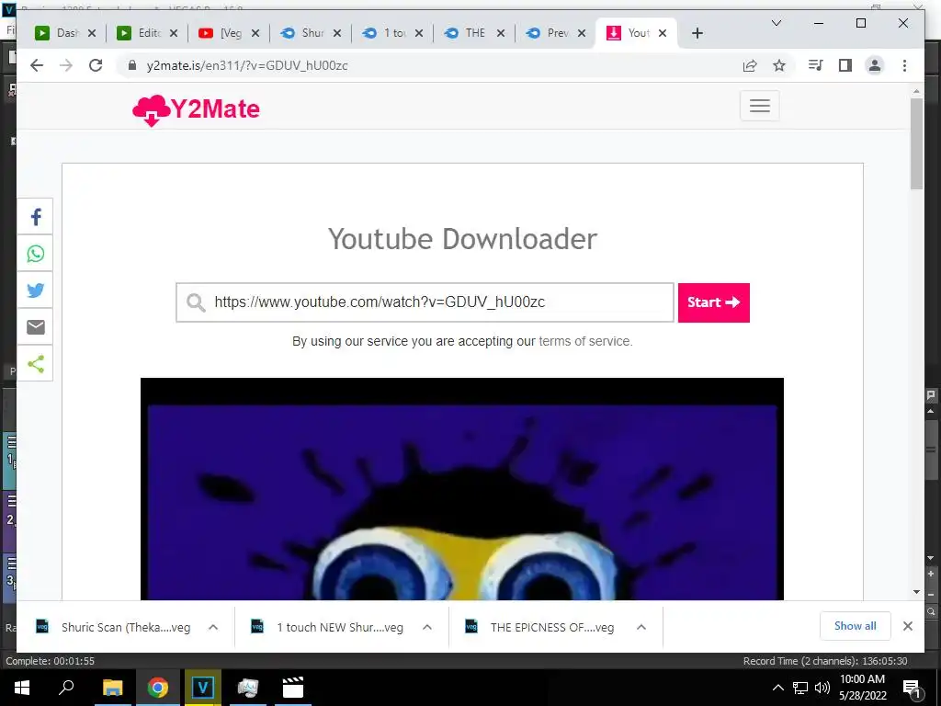941x706 pixels.
Task: Show hidden system tray icons
Action: [x=777, y=688]
